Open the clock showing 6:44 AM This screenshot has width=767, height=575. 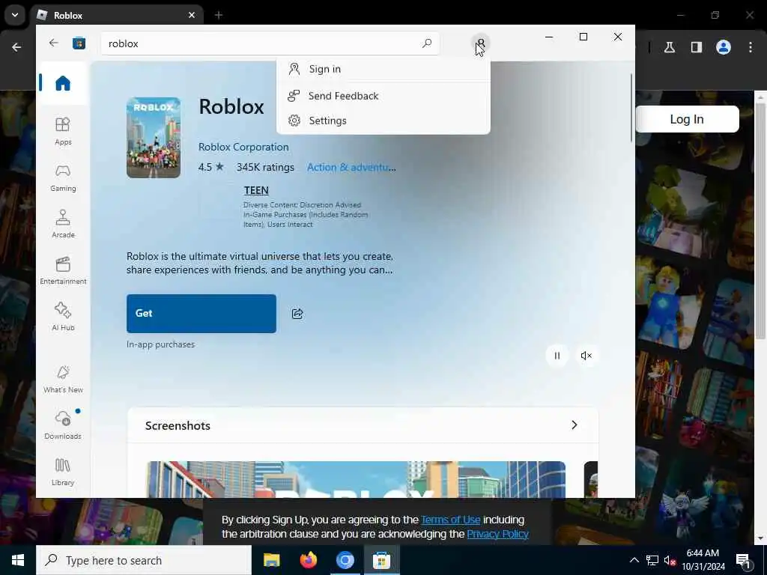click(x=703, y=560)
